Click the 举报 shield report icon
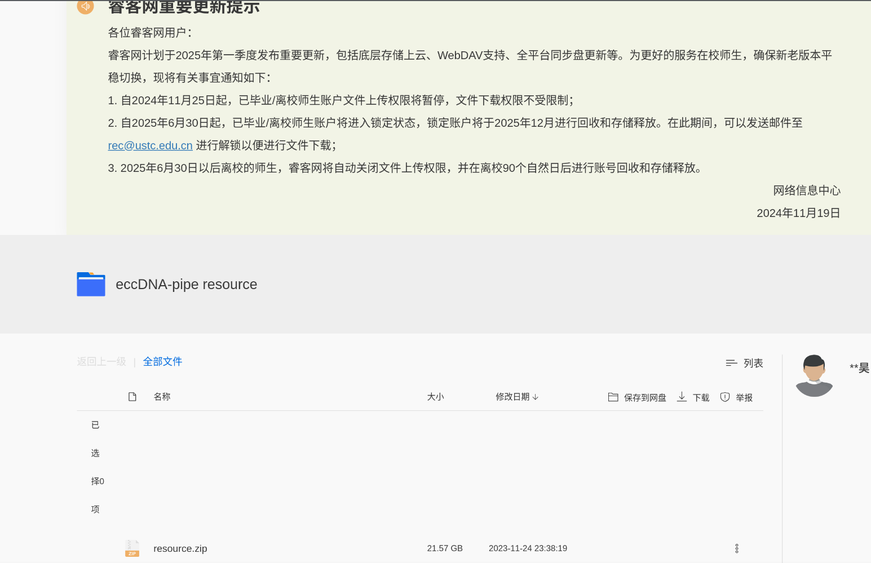 725,397
